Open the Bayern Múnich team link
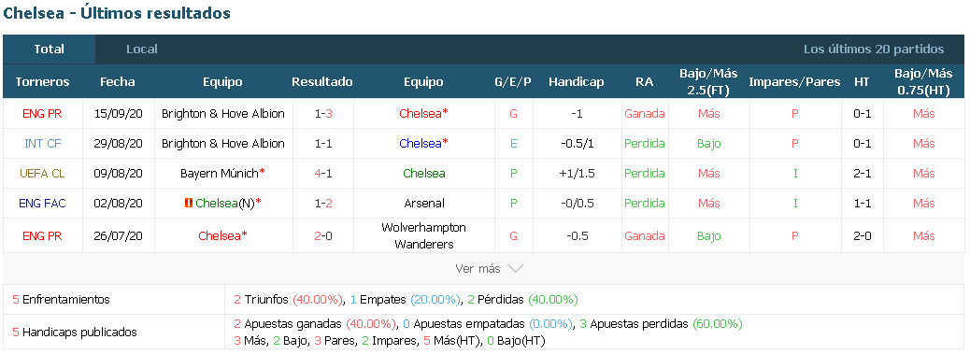970x354 pixels. pyautogui.click(x=219, y=174)
